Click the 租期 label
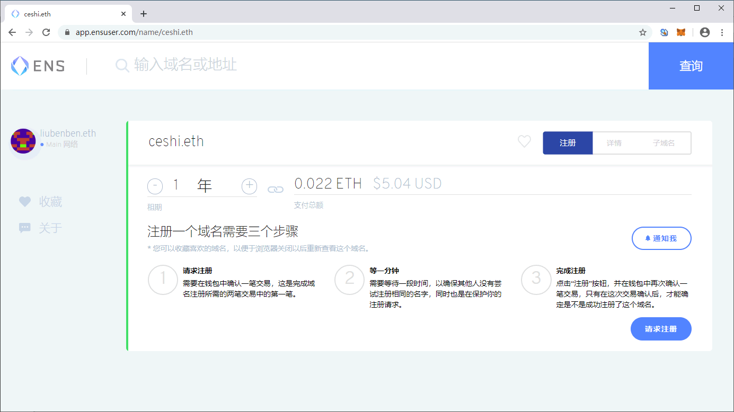This screenshot has width=734, height=412. [x=155, y=207]
